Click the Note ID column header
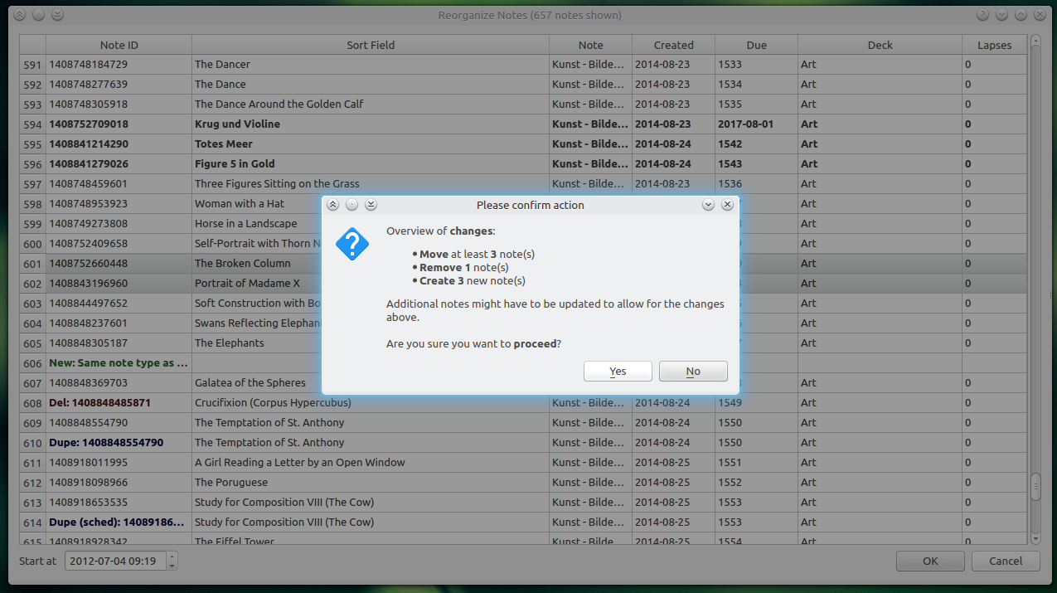This screenshot has height=593, width=1057. click(119, 45)
